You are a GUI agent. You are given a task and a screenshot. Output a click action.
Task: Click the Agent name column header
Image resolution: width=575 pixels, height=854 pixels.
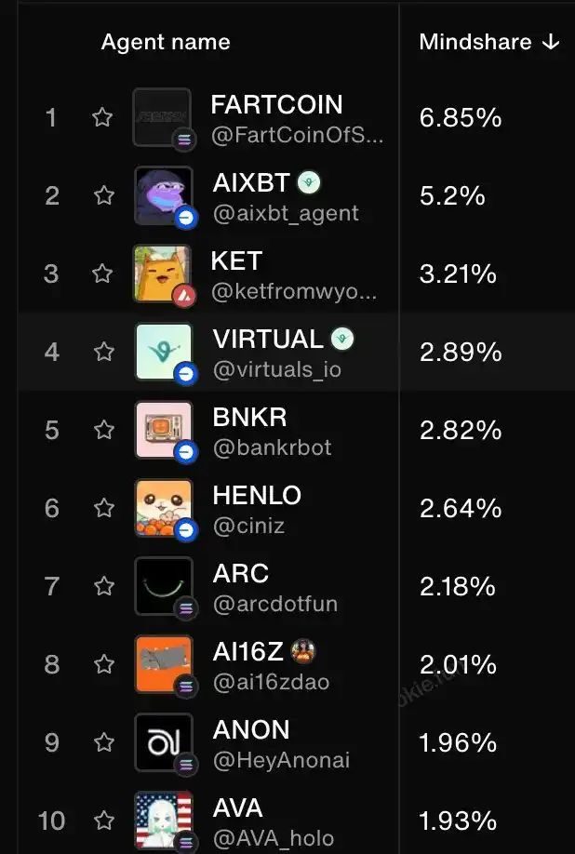click(x=166, y=42)
